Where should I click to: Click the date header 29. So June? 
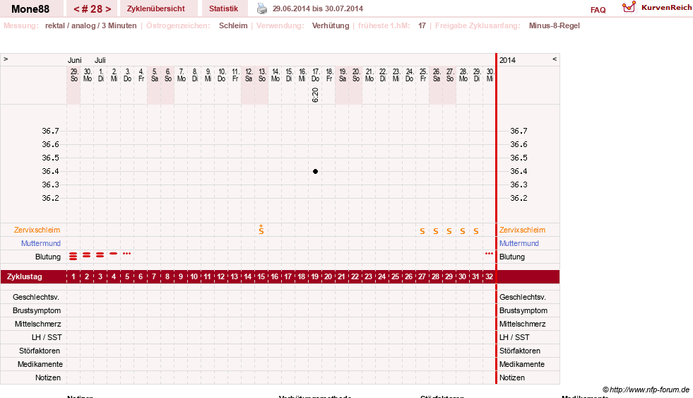(73, 75)
